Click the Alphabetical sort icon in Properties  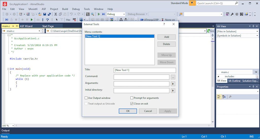[224, 97]
